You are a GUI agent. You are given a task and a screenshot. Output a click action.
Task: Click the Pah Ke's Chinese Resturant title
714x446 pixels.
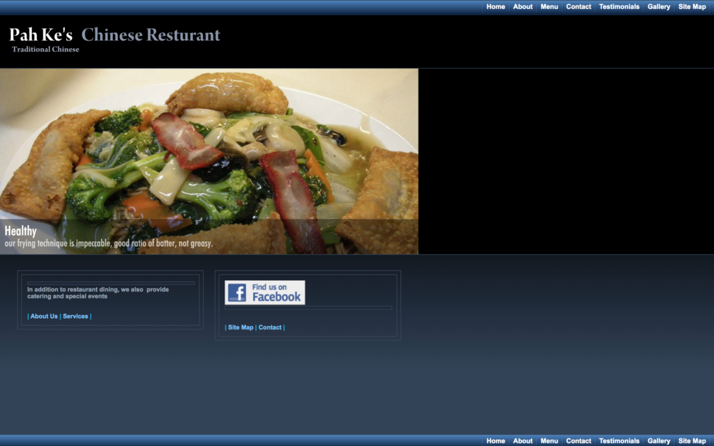coord(114,35)
